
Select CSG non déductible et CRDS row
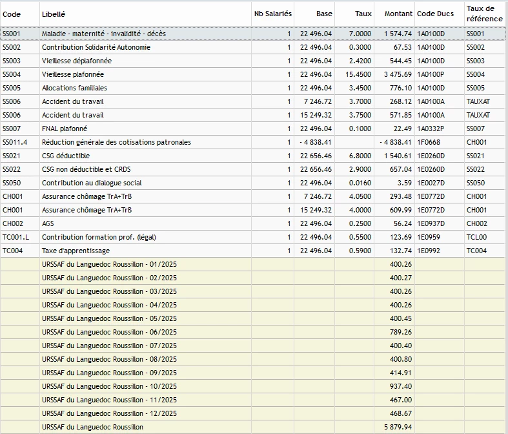[252, 169]
